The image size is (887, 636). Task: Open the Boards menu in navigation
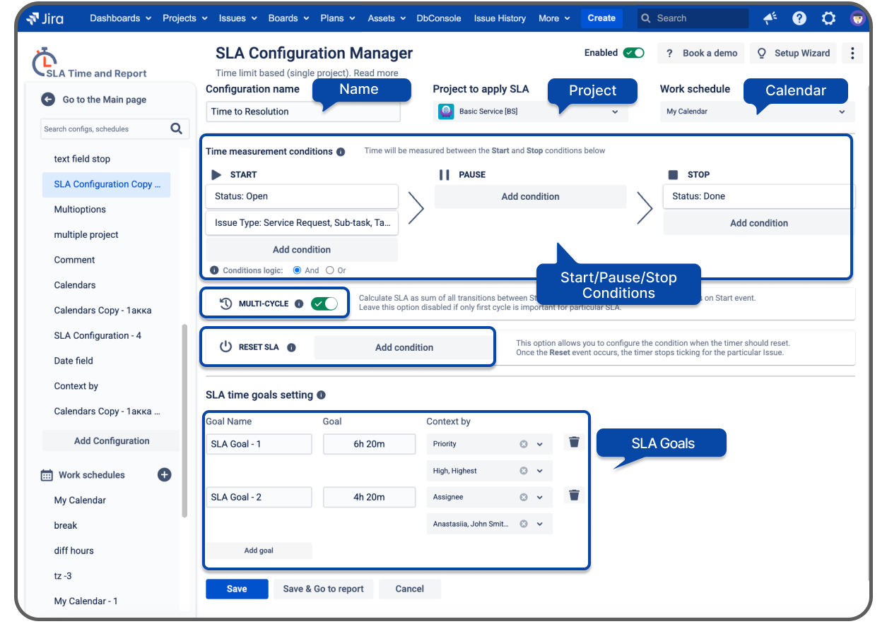[x=288, y=18]
